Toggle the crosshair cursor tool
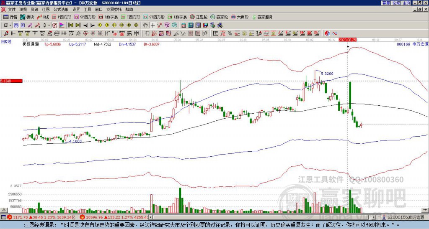Viewport: 429px width, 229px height. tap(152, 25)
